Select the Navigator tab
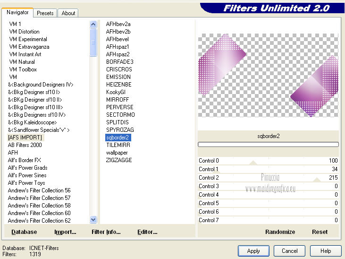The image size is (345, 259). click(x=17, y=12)
